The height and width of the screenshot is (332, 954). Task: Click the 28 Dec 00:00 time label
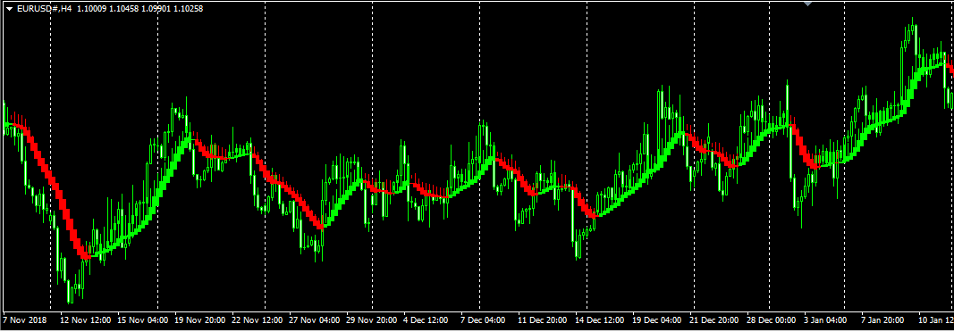coord(771,320)
